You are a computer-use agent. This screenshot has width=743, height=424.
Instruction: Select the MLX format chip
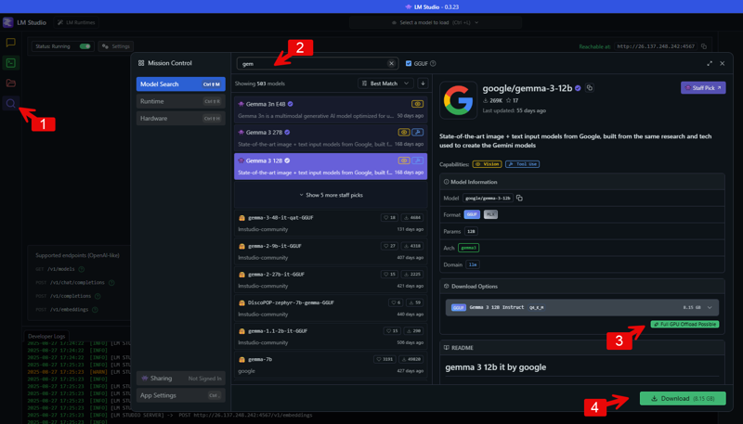490,214
